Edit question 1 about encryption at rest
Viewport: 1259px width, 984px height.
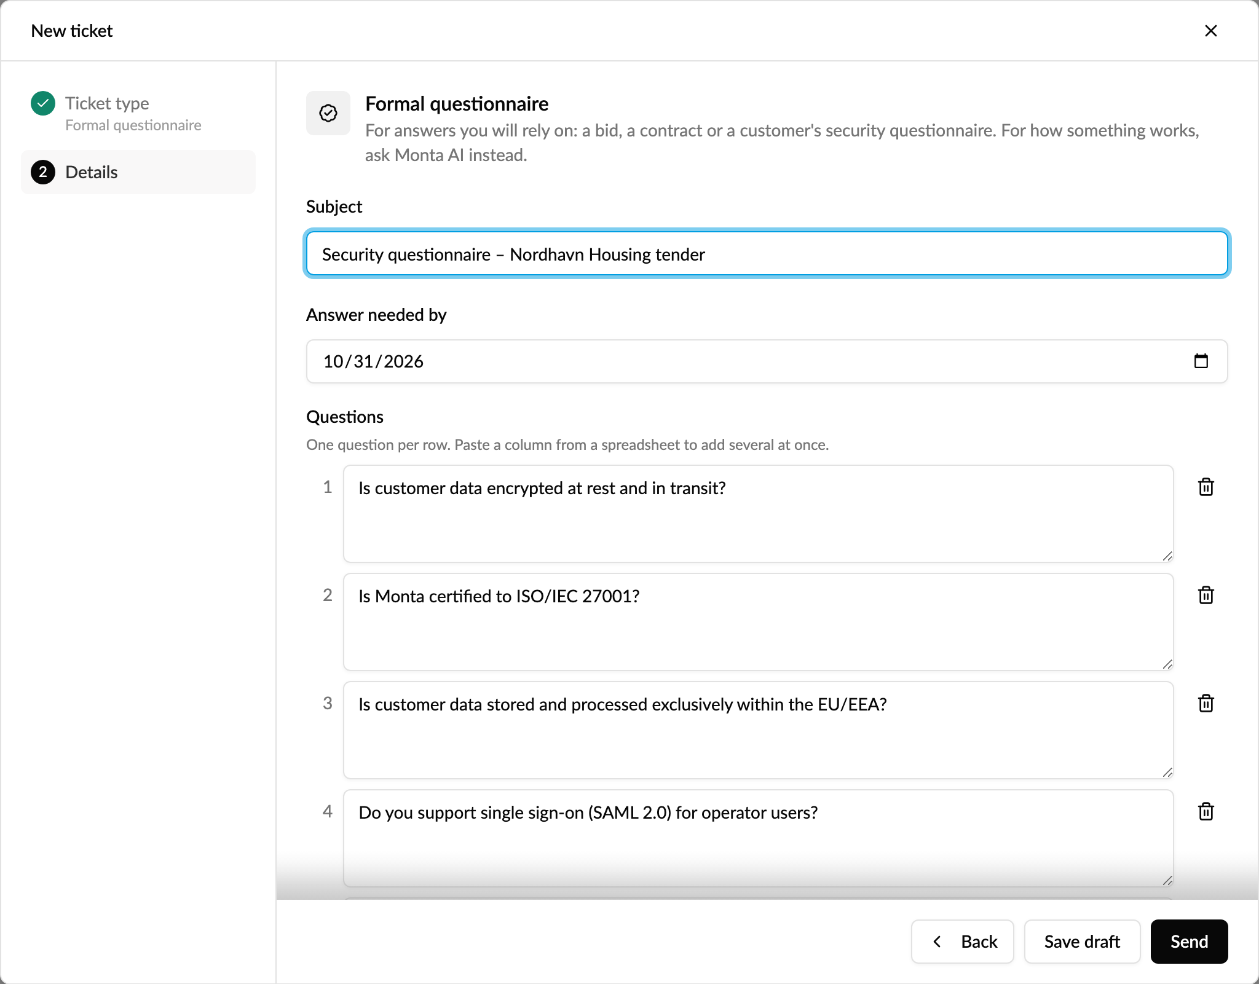click(758, 514)
